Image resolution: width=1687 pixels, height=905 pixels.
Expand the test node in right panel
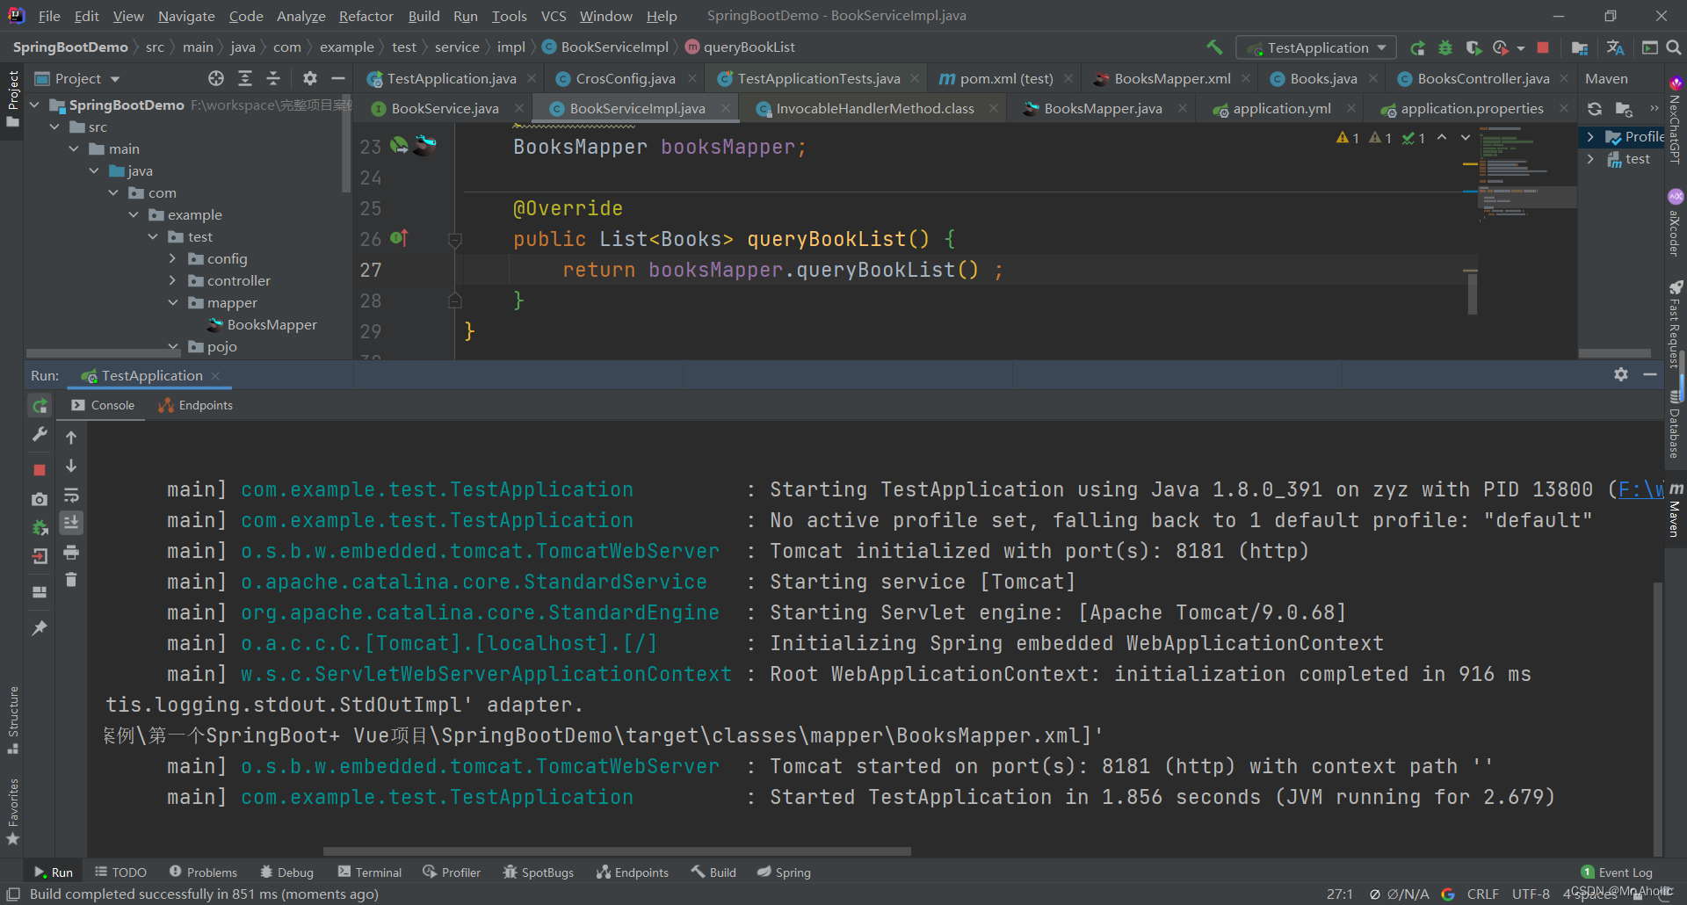1592,159
